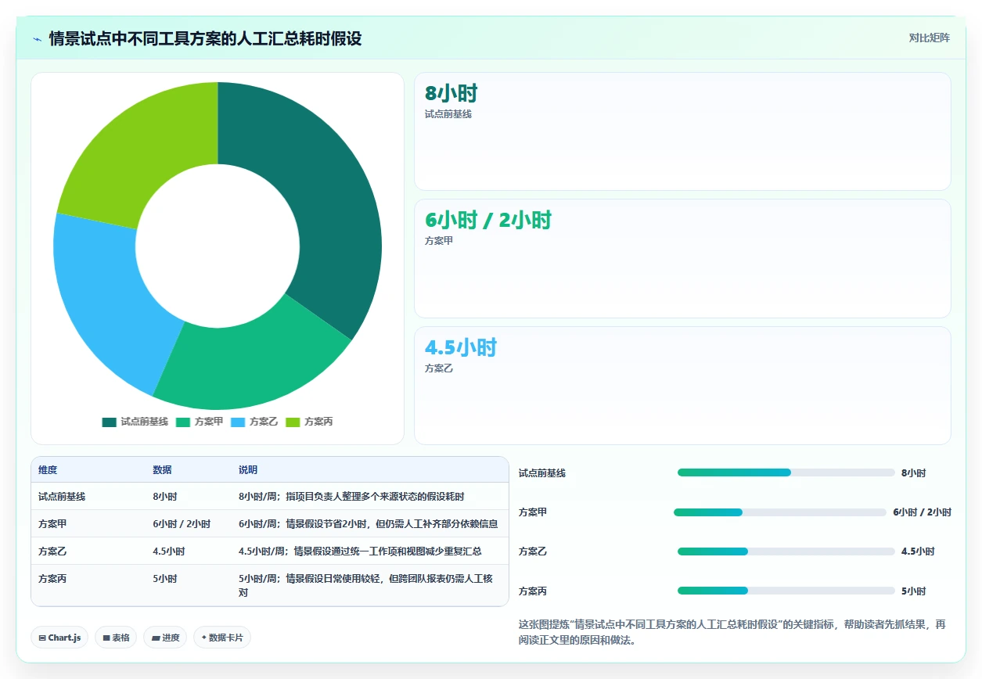Toggle 方案乙 legend swatch
Image resolution: width=982 pixels, height=679 pixels.
[238, 422]
